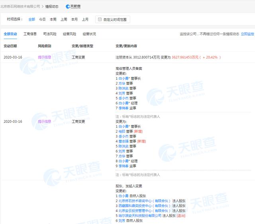Screen dimensions: 255x224
Task: Open 西藏国科鼎奕投资中心（有限合伙）link
Action: click(x=145, y=206)
